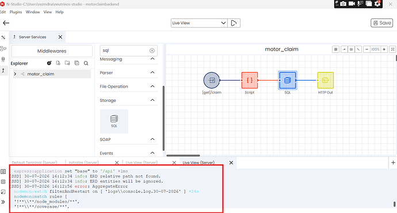
Task: Zoom out the canvas with minus
Action: [x=367, y=50]
